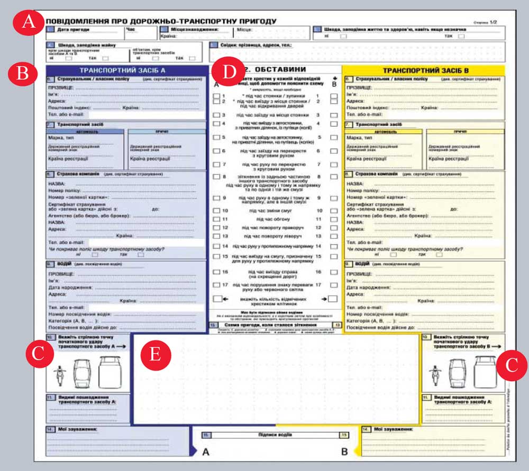Image resolution: width=529 pixels, height=471 pixels.
Task: Tick column A box 12, поворот праворуч
Action: tap(216, 228)
